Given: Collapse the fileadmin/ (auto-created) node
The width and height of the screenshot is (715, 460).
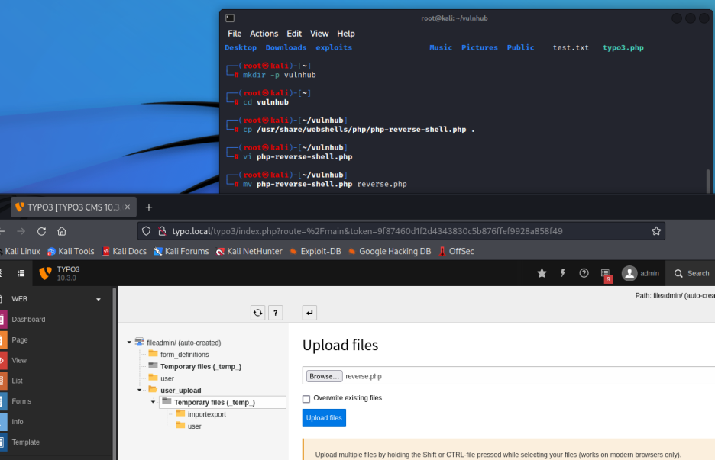Looking at the screenshot, I should (x=129, y=342).
